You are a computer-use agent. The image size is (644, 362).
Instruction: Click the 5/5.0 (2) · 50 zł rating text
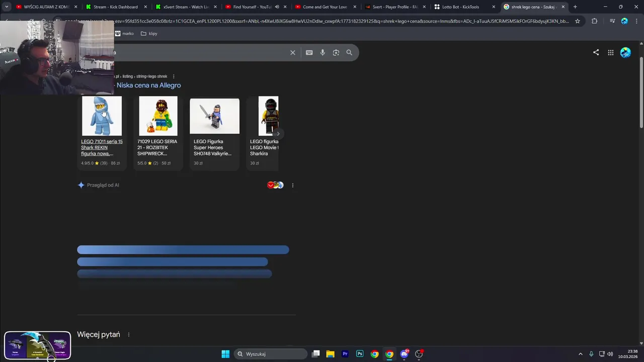[x=154, y=163]
